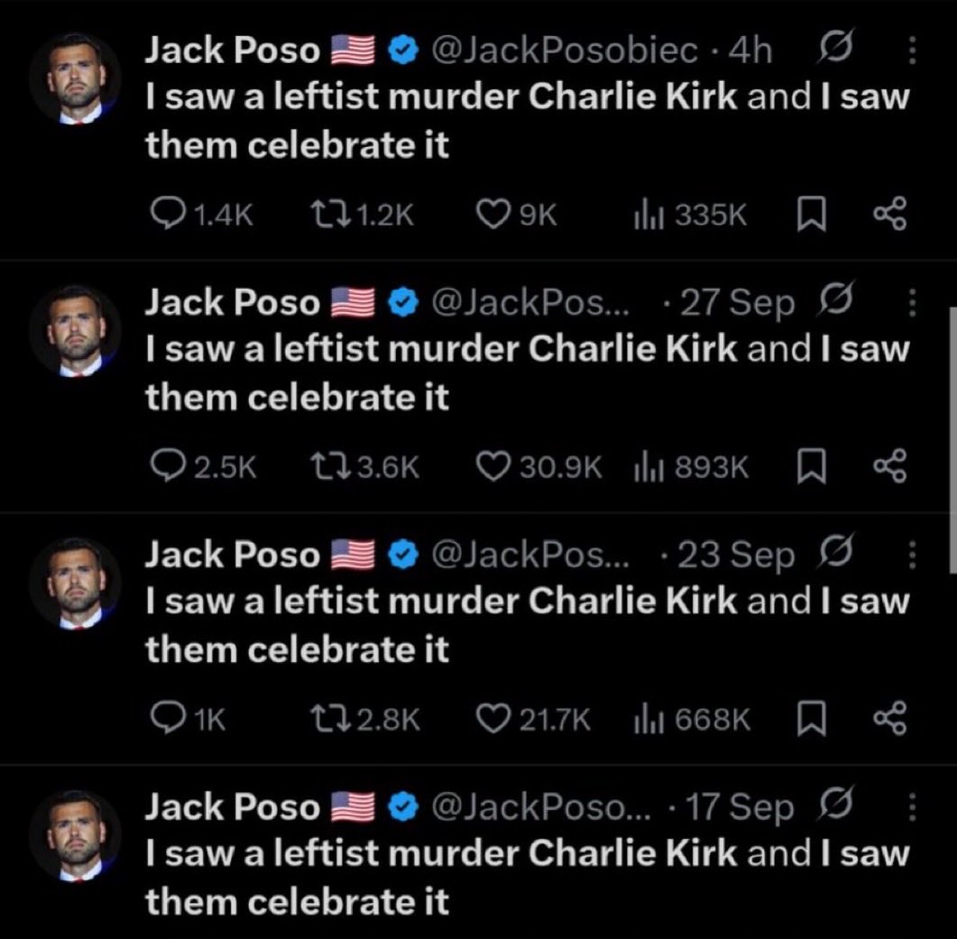Screen dimensions: 957x939
Task: Click the 27 Sep timestamp link
Action: tap(738, 304)
